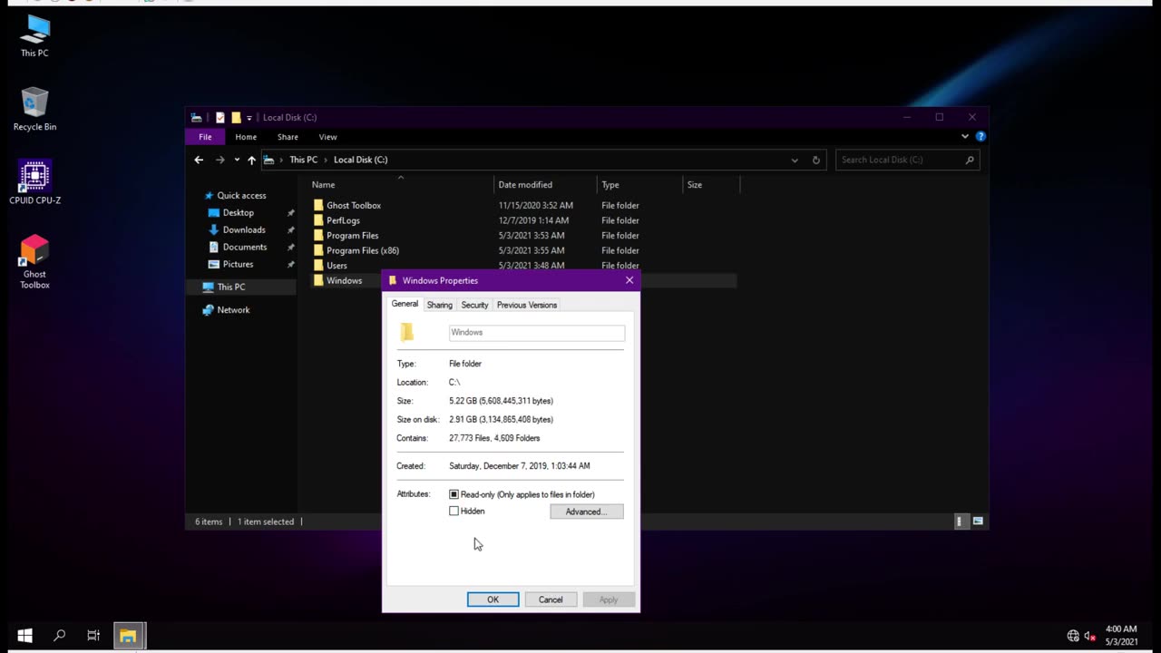The height and width of the screenshot is (653, 1161).
Task: Switch to the Security tab in Properties
Action: coord(474,305)
